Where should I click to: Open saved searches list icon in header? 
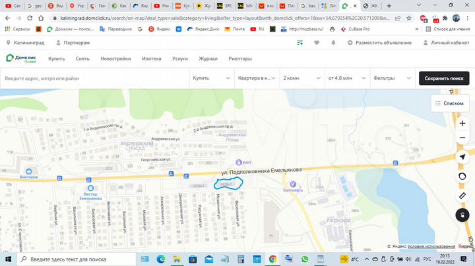coord(300,43)
